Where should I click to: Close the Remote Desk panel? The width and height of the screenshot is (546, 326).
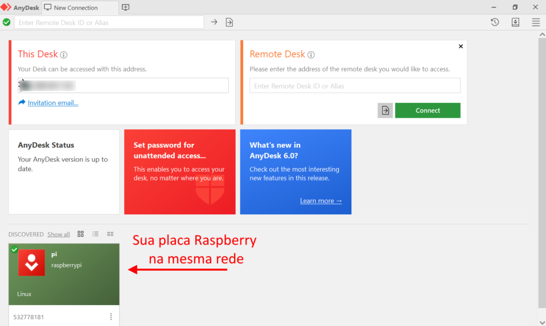(461, 46)
